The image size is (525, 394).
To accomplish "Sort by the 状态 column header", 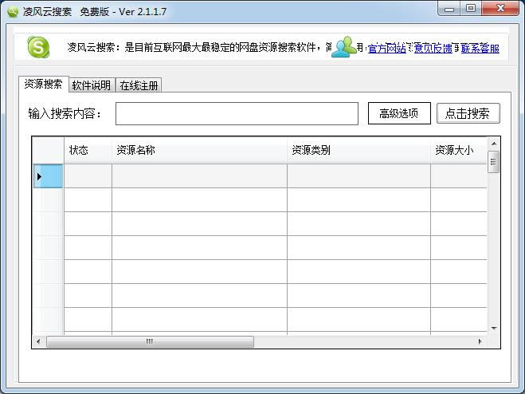I will [88, 150].
